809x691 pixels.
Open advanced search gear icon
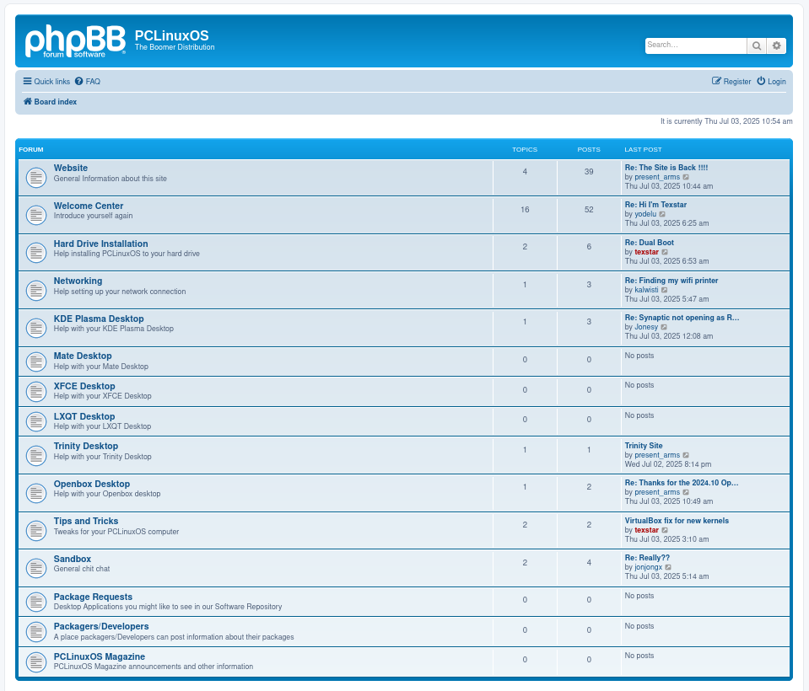click(x=776, y=46)
